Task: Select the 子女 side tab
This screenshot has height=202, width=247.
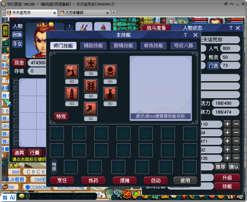Action: tap(17, 44)
